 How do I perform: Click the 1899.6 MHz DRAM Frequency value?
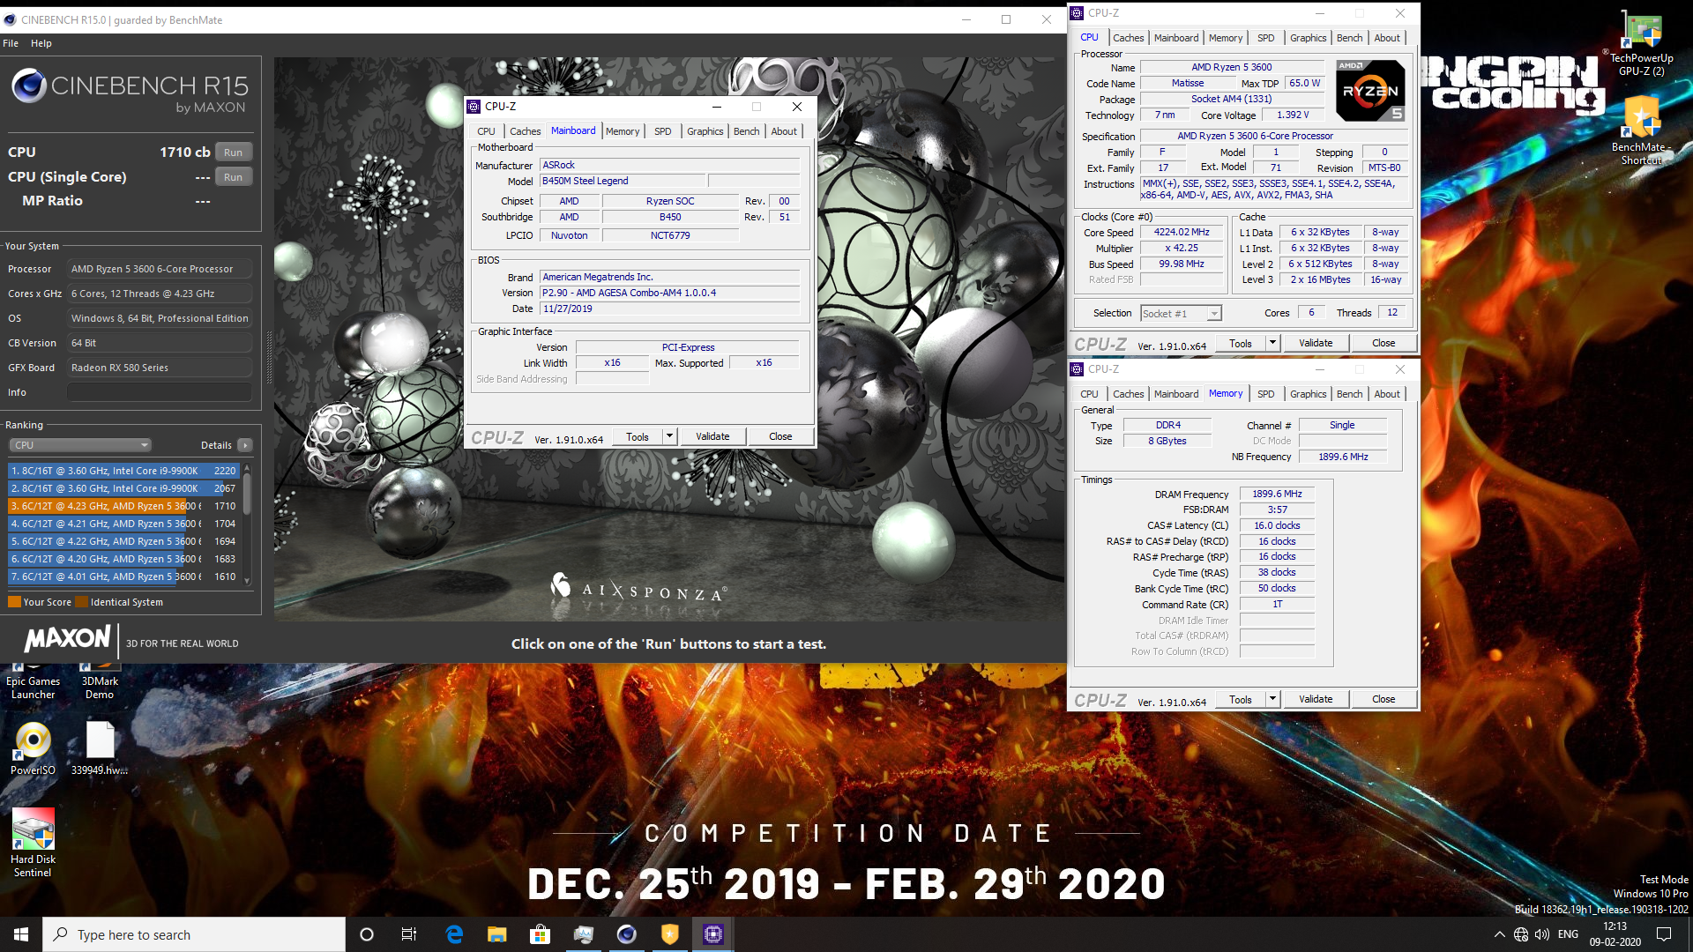(x=1277, y=494)
